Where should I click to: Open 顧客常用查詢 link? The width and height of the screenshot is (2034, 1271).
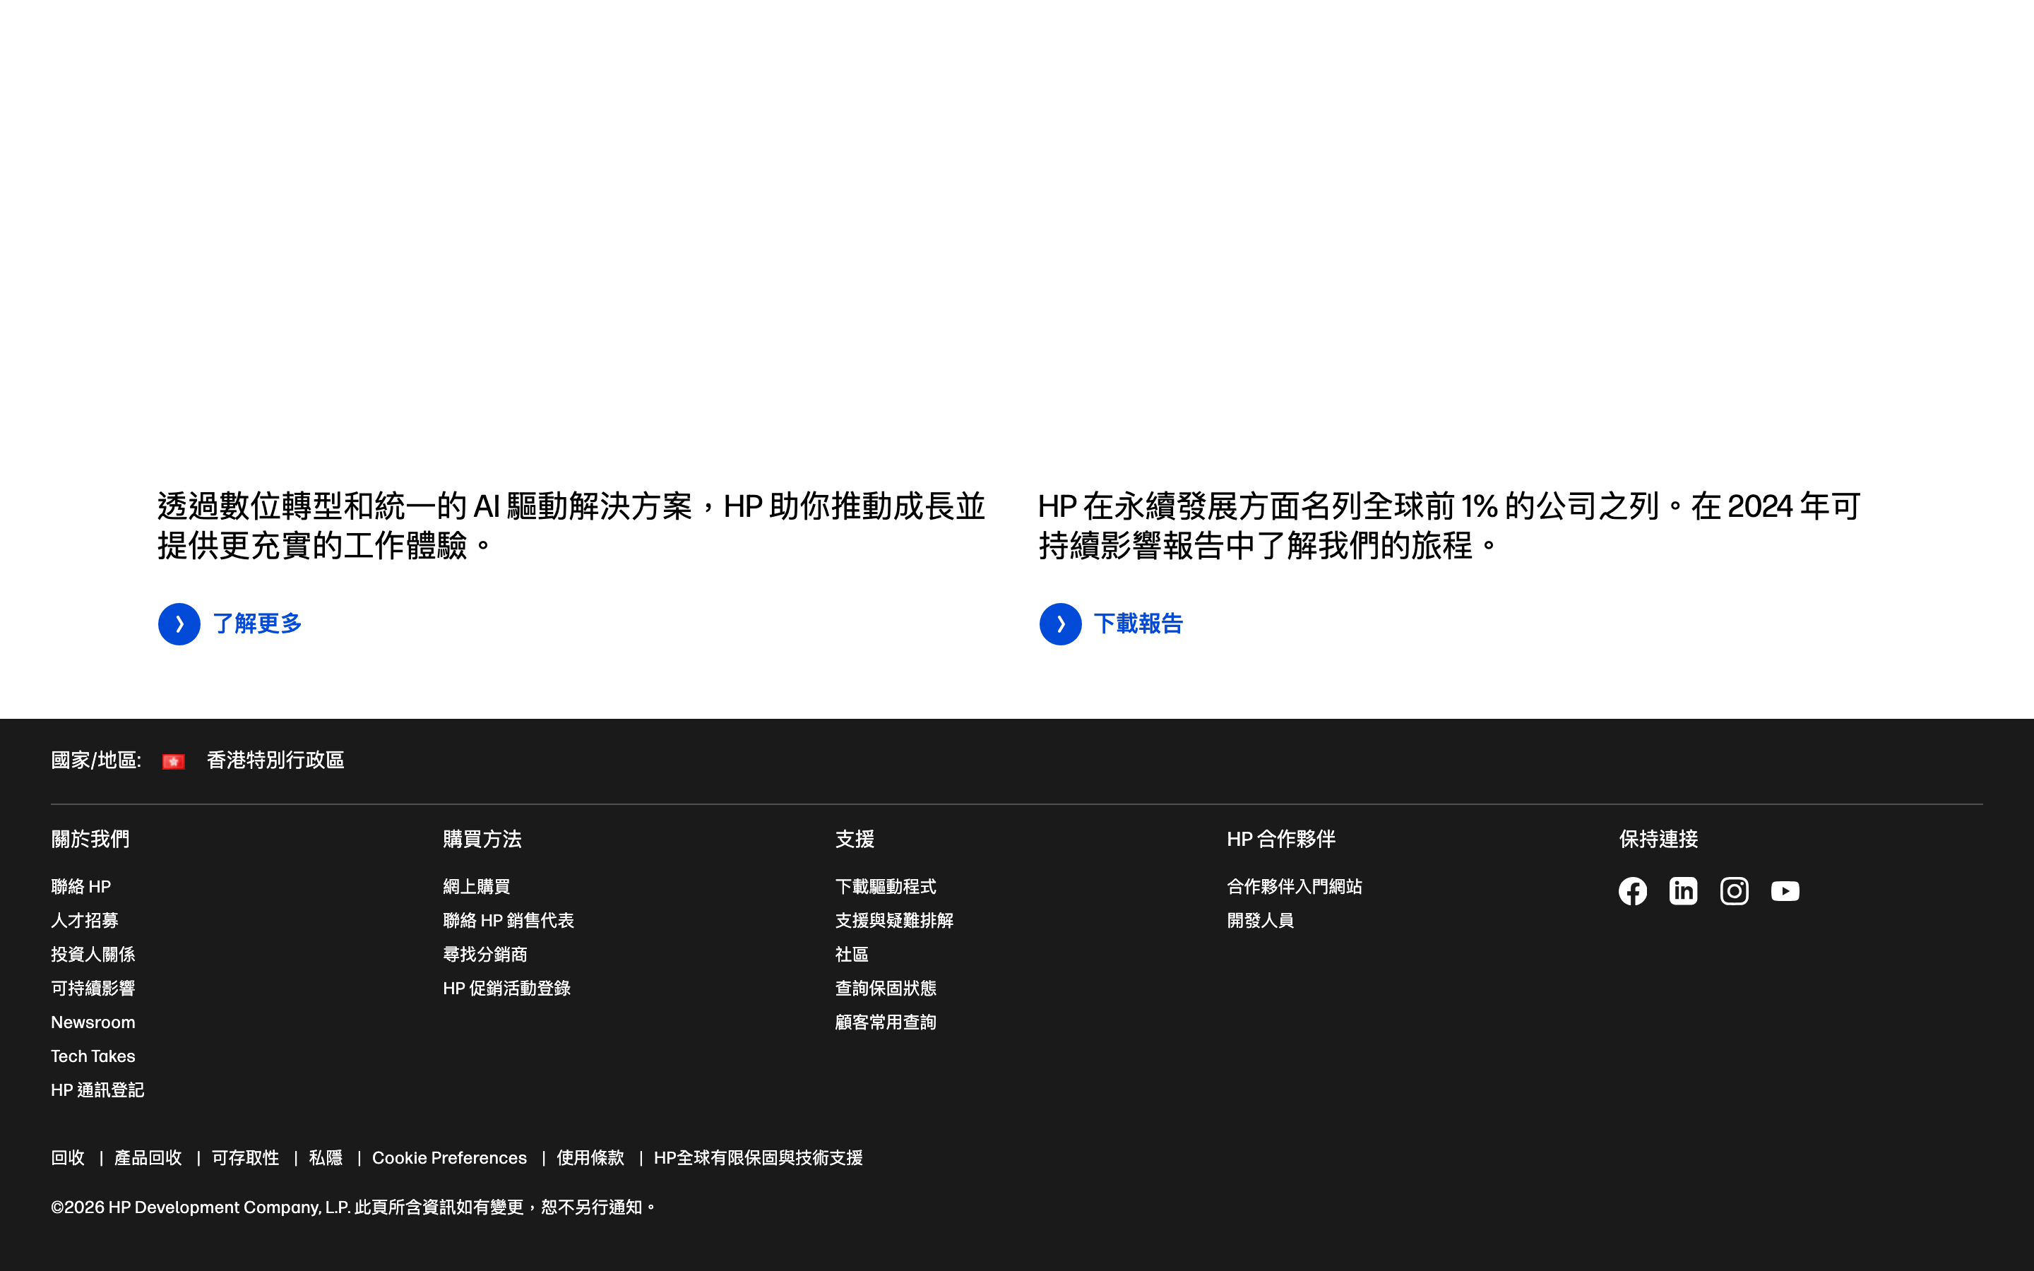(886, 1022)
